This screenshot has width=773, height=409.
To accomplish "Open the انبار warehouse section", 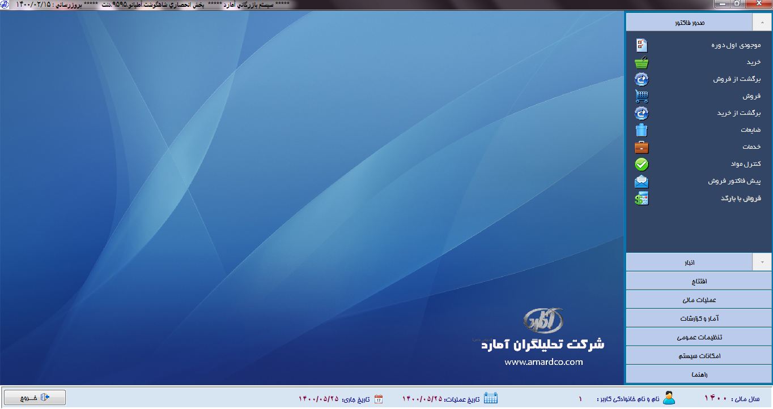I will pos(689,262).
